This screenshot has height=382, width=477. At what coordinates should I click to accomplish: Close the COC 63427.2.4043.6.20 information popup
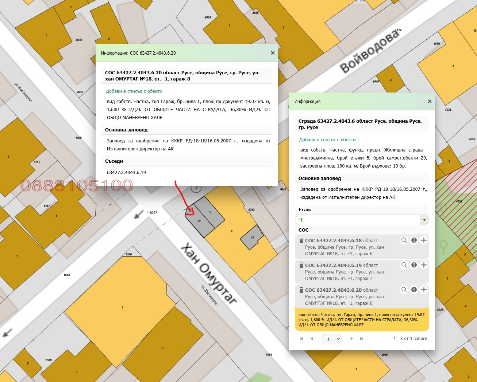tap(273, 53)
